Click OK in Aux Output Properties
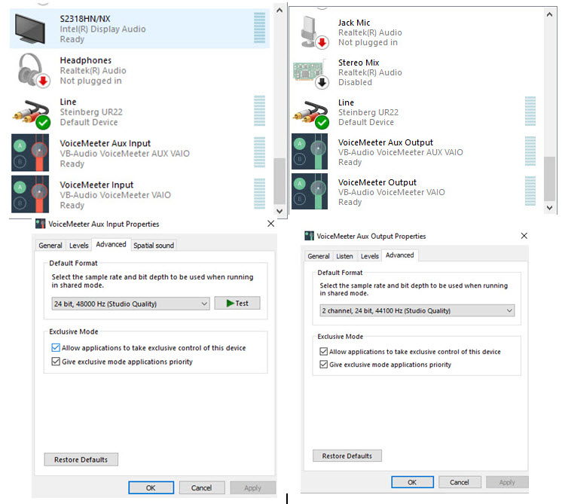 pyautogui.click(x=412, y=482)
